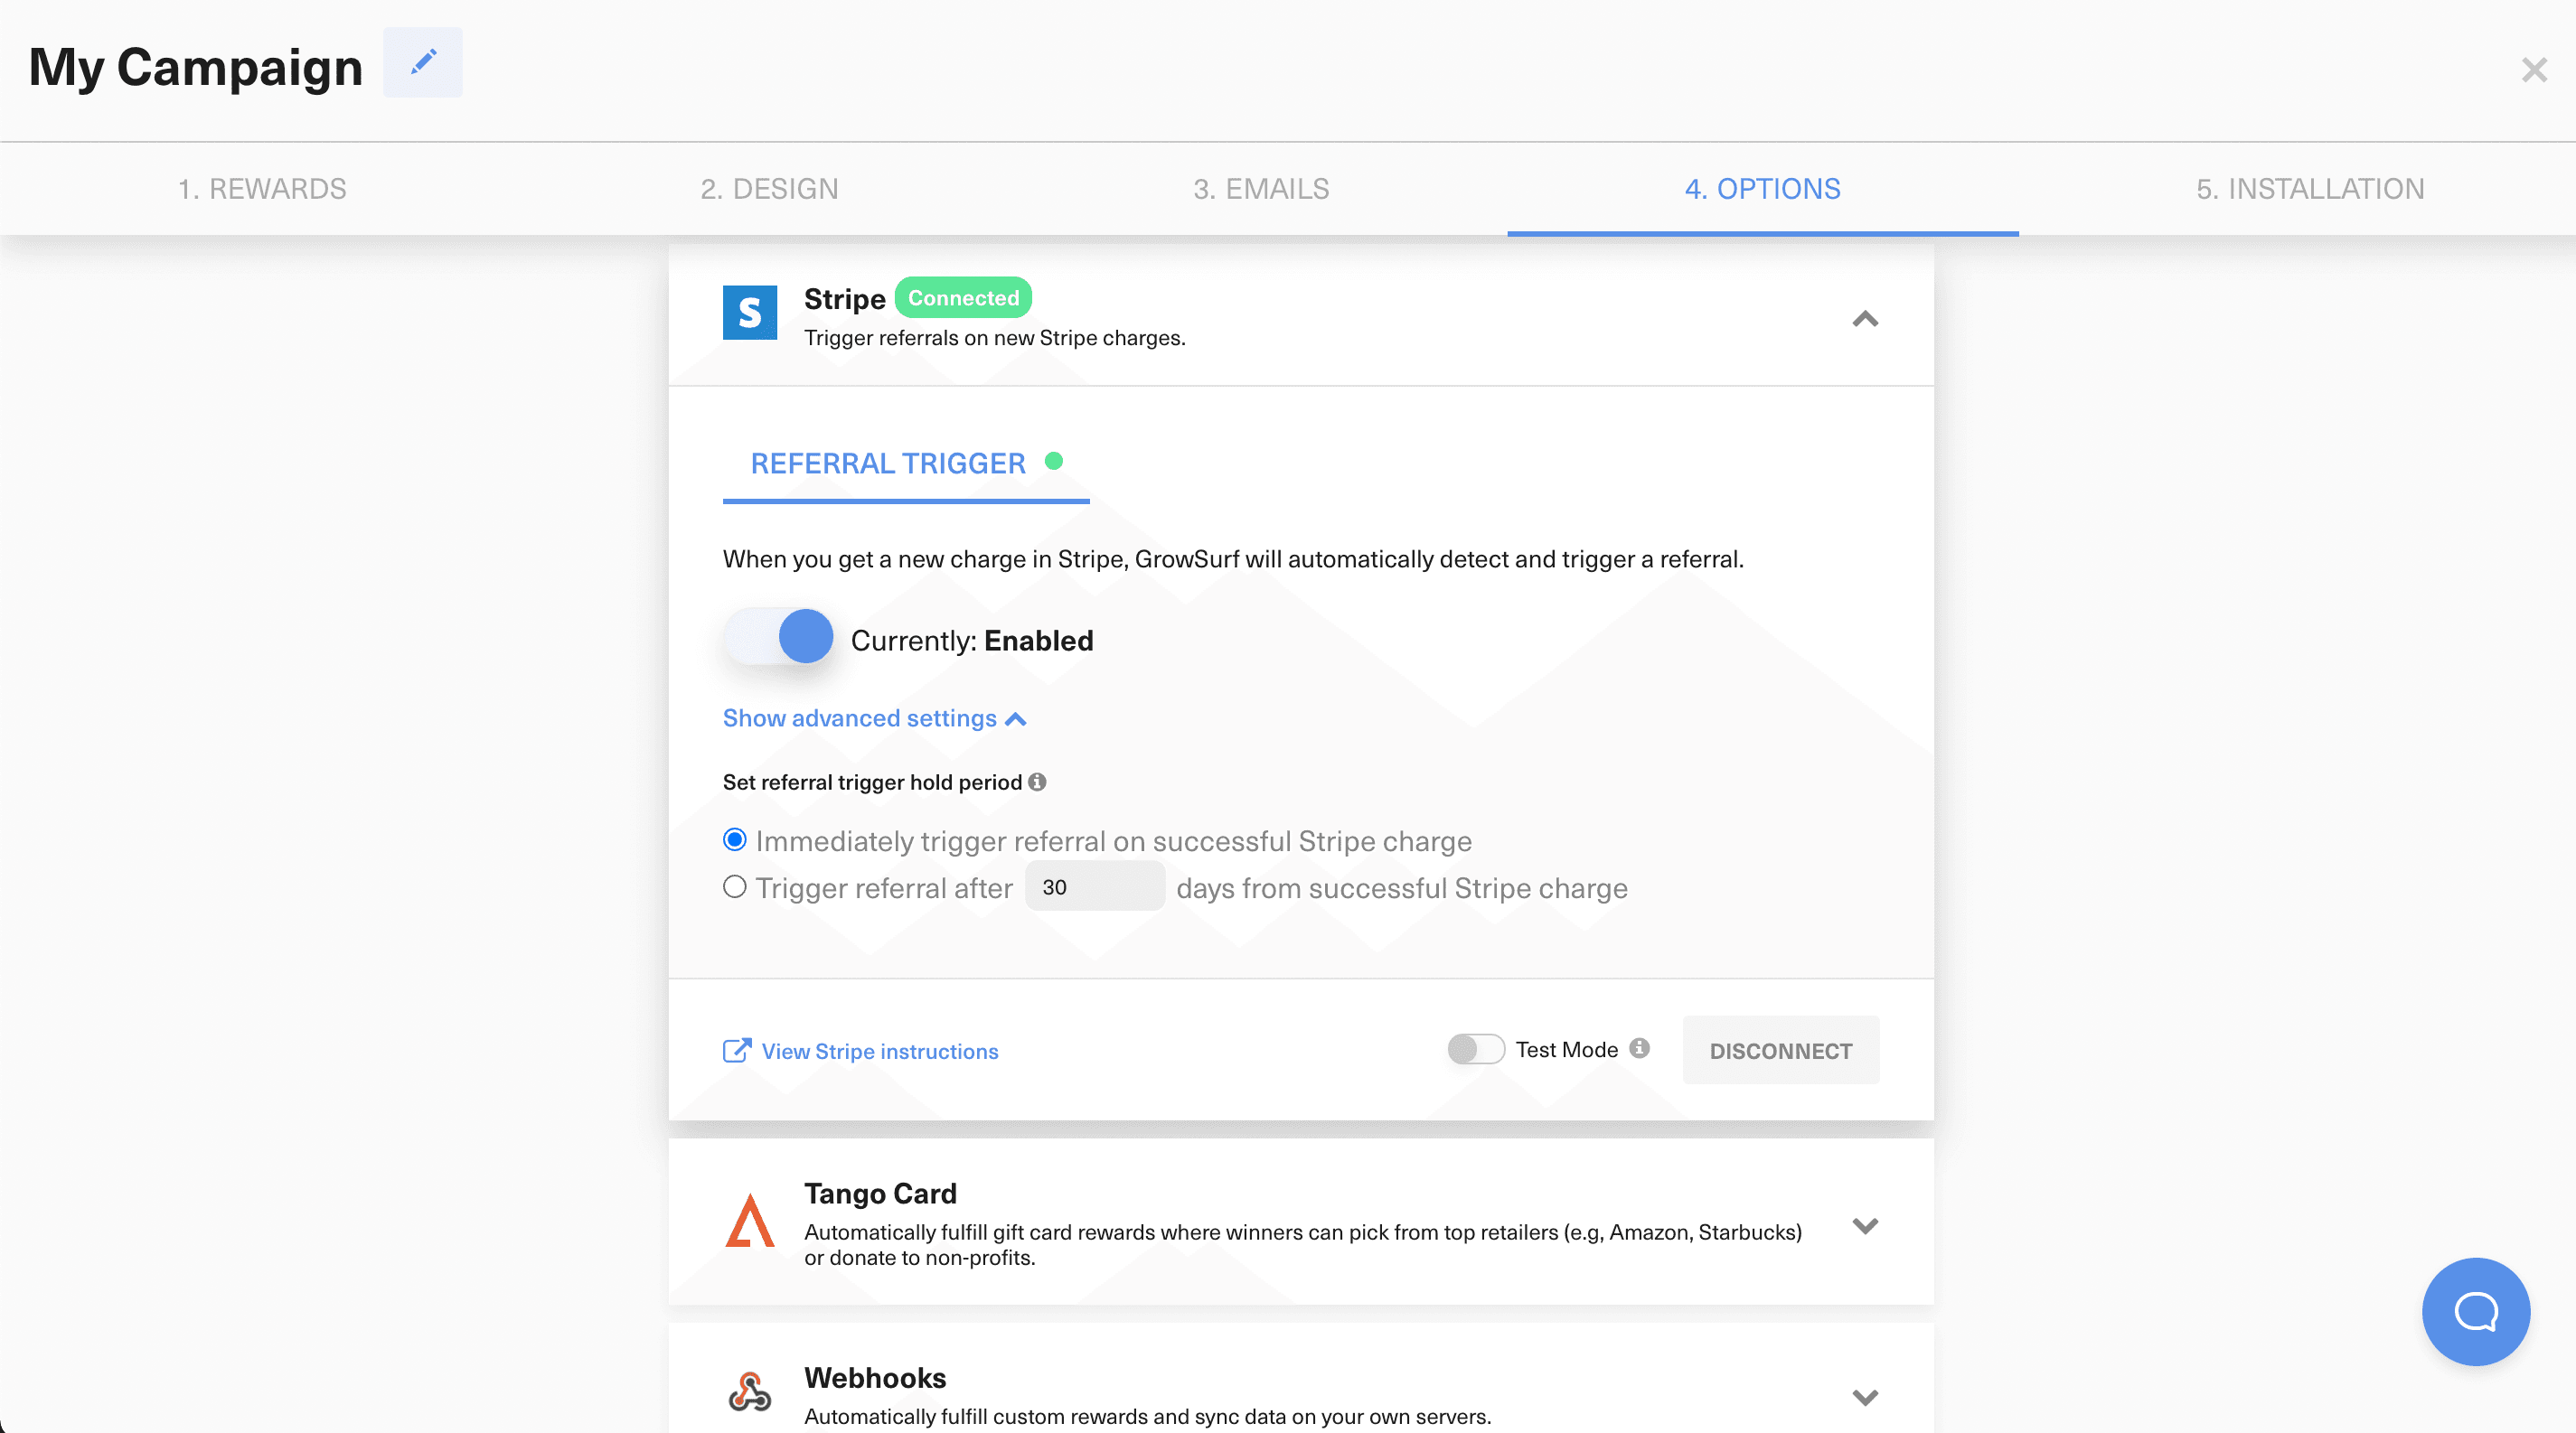The height and width of the screenshot is (1433, 2576).
Task: Click the Disconnect button
Action: tap(1781, 1050)
